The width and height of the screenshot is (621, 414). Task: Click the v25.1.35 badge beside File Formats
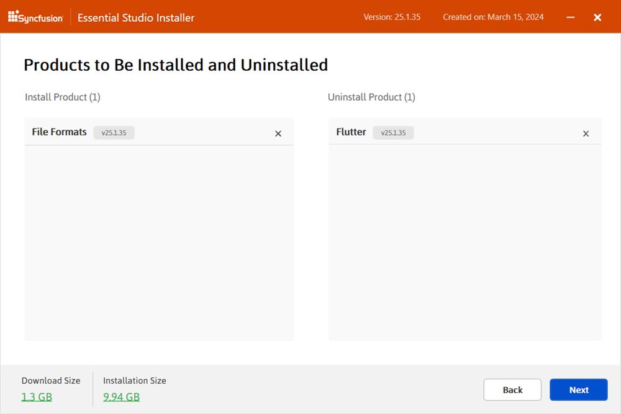click(x=114, y=132)
